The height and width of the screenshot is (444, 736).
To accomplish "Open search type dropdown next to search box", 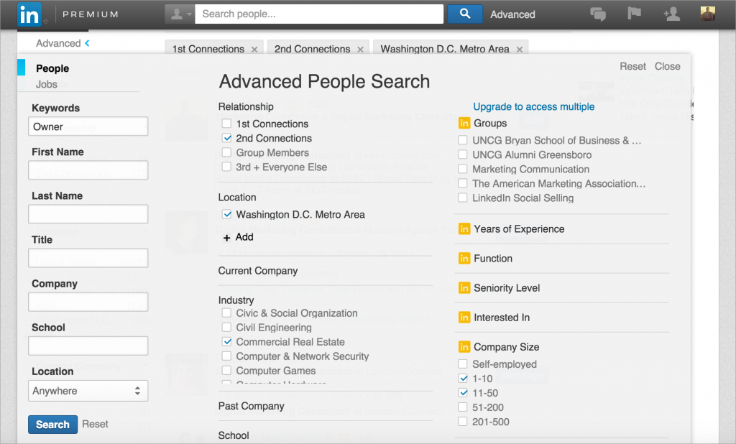I will click(x=180, y=14).
